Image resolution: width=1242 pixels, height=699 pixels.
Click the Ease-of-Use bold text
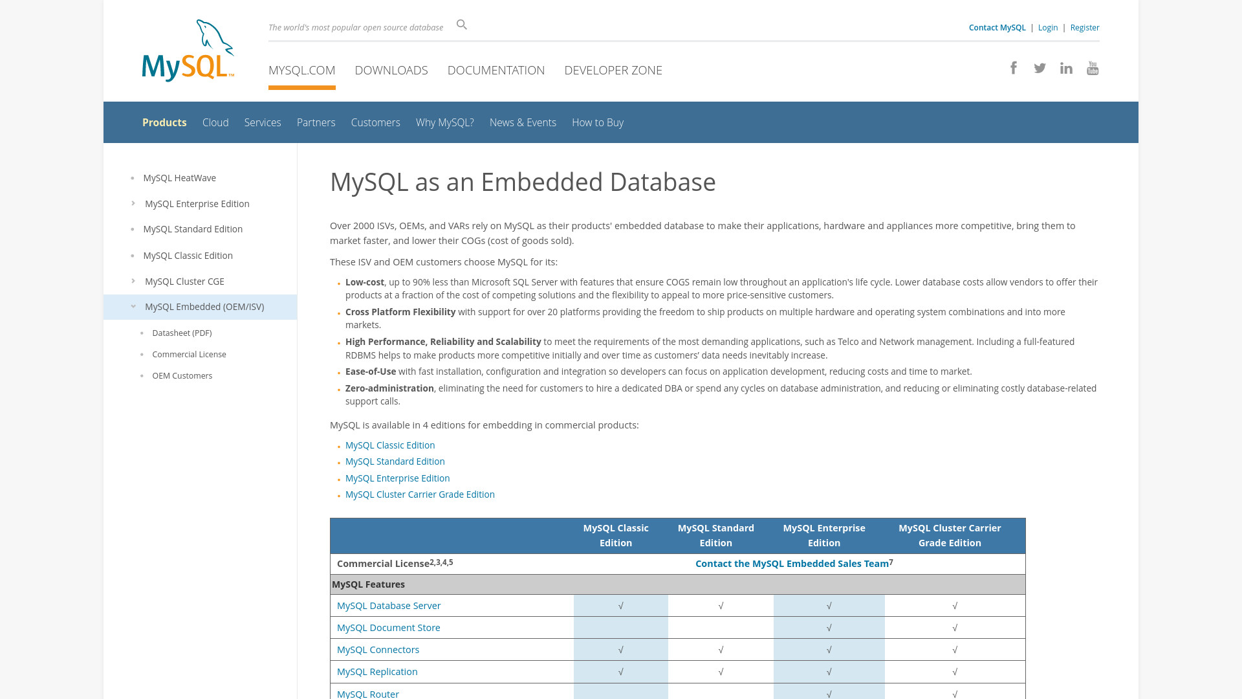tap(371, 372)
